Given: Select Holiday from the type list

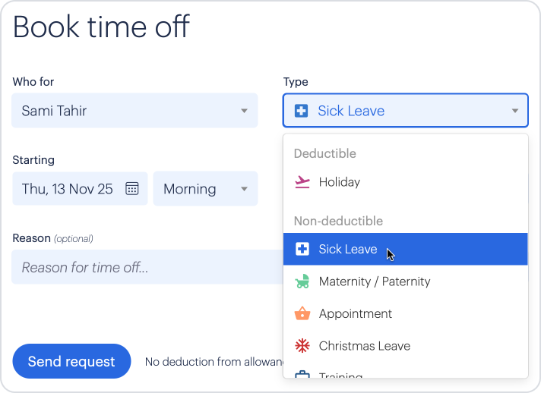Looking at the screenshot, I should (x=339, y=182).
